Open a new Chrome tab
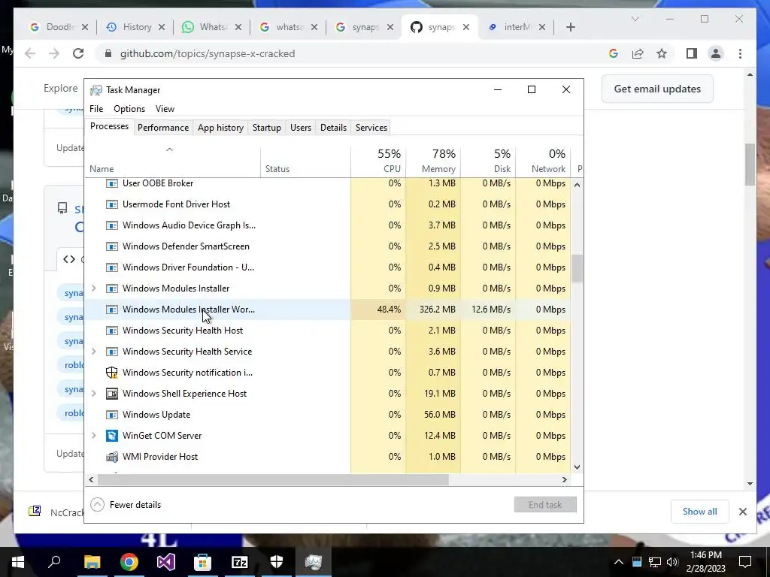 click(570, 27)
